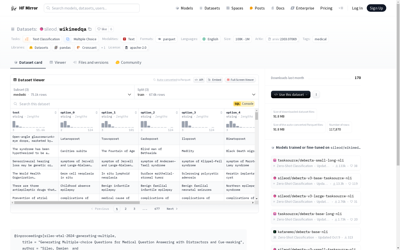Open Datasets in top navigation

pos(209,8)
